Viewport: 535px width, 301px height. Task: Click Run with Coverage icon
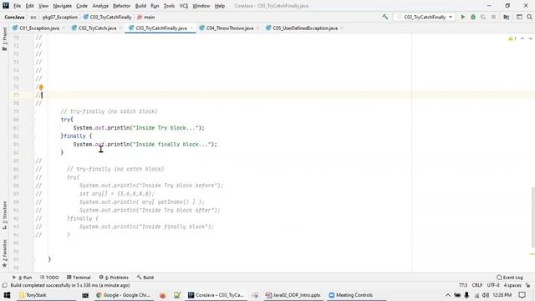coord(483,17)
